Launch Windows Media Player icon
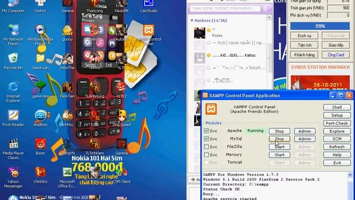 click(40, 35)
